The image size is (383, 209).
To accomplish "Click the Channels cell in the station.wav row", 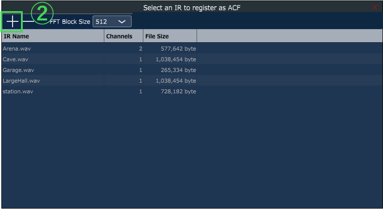I will (x=140, y=91).
